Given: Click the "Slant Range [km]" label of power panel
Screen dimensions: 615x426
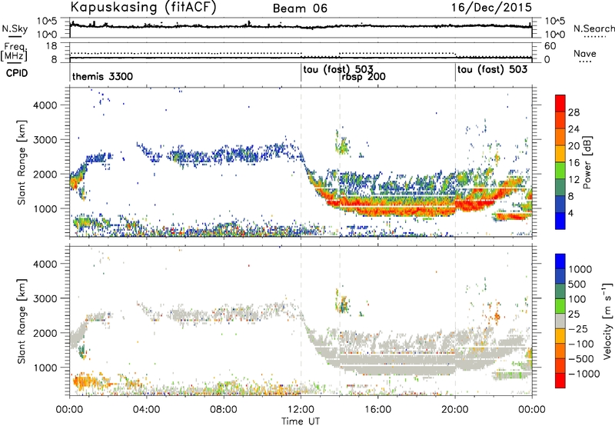Looking at the screenshot, I should pyautogui.click(x=22, y=163).
